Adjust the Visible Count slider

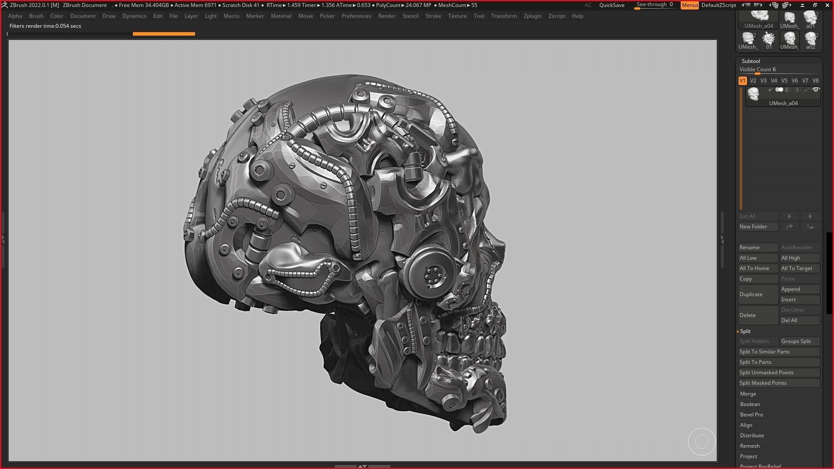tap(779, 70)
